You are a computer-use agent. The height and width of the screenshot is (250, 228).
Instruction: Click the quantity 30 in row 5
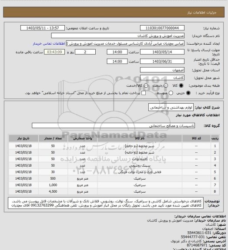point(53,172)
